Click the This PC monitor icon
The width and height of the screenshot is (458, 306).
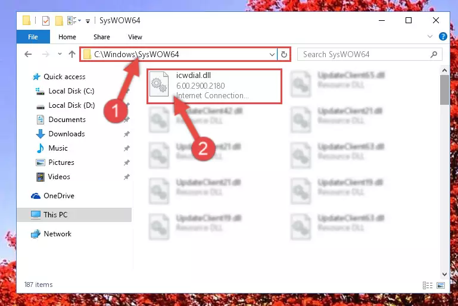tap(36, 215)
